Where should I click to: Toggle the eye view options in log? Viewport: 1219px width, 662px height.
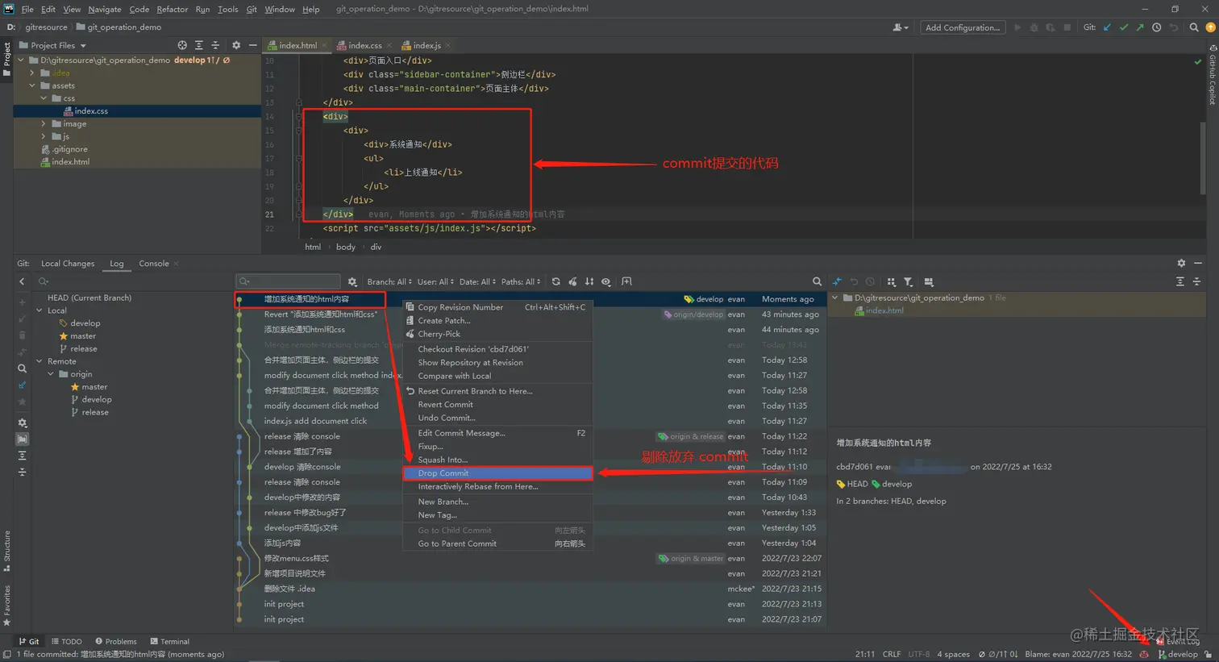pos(605,281)
